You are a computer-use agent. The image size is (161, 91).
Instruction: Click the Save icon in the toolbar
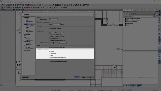(7, 5)
